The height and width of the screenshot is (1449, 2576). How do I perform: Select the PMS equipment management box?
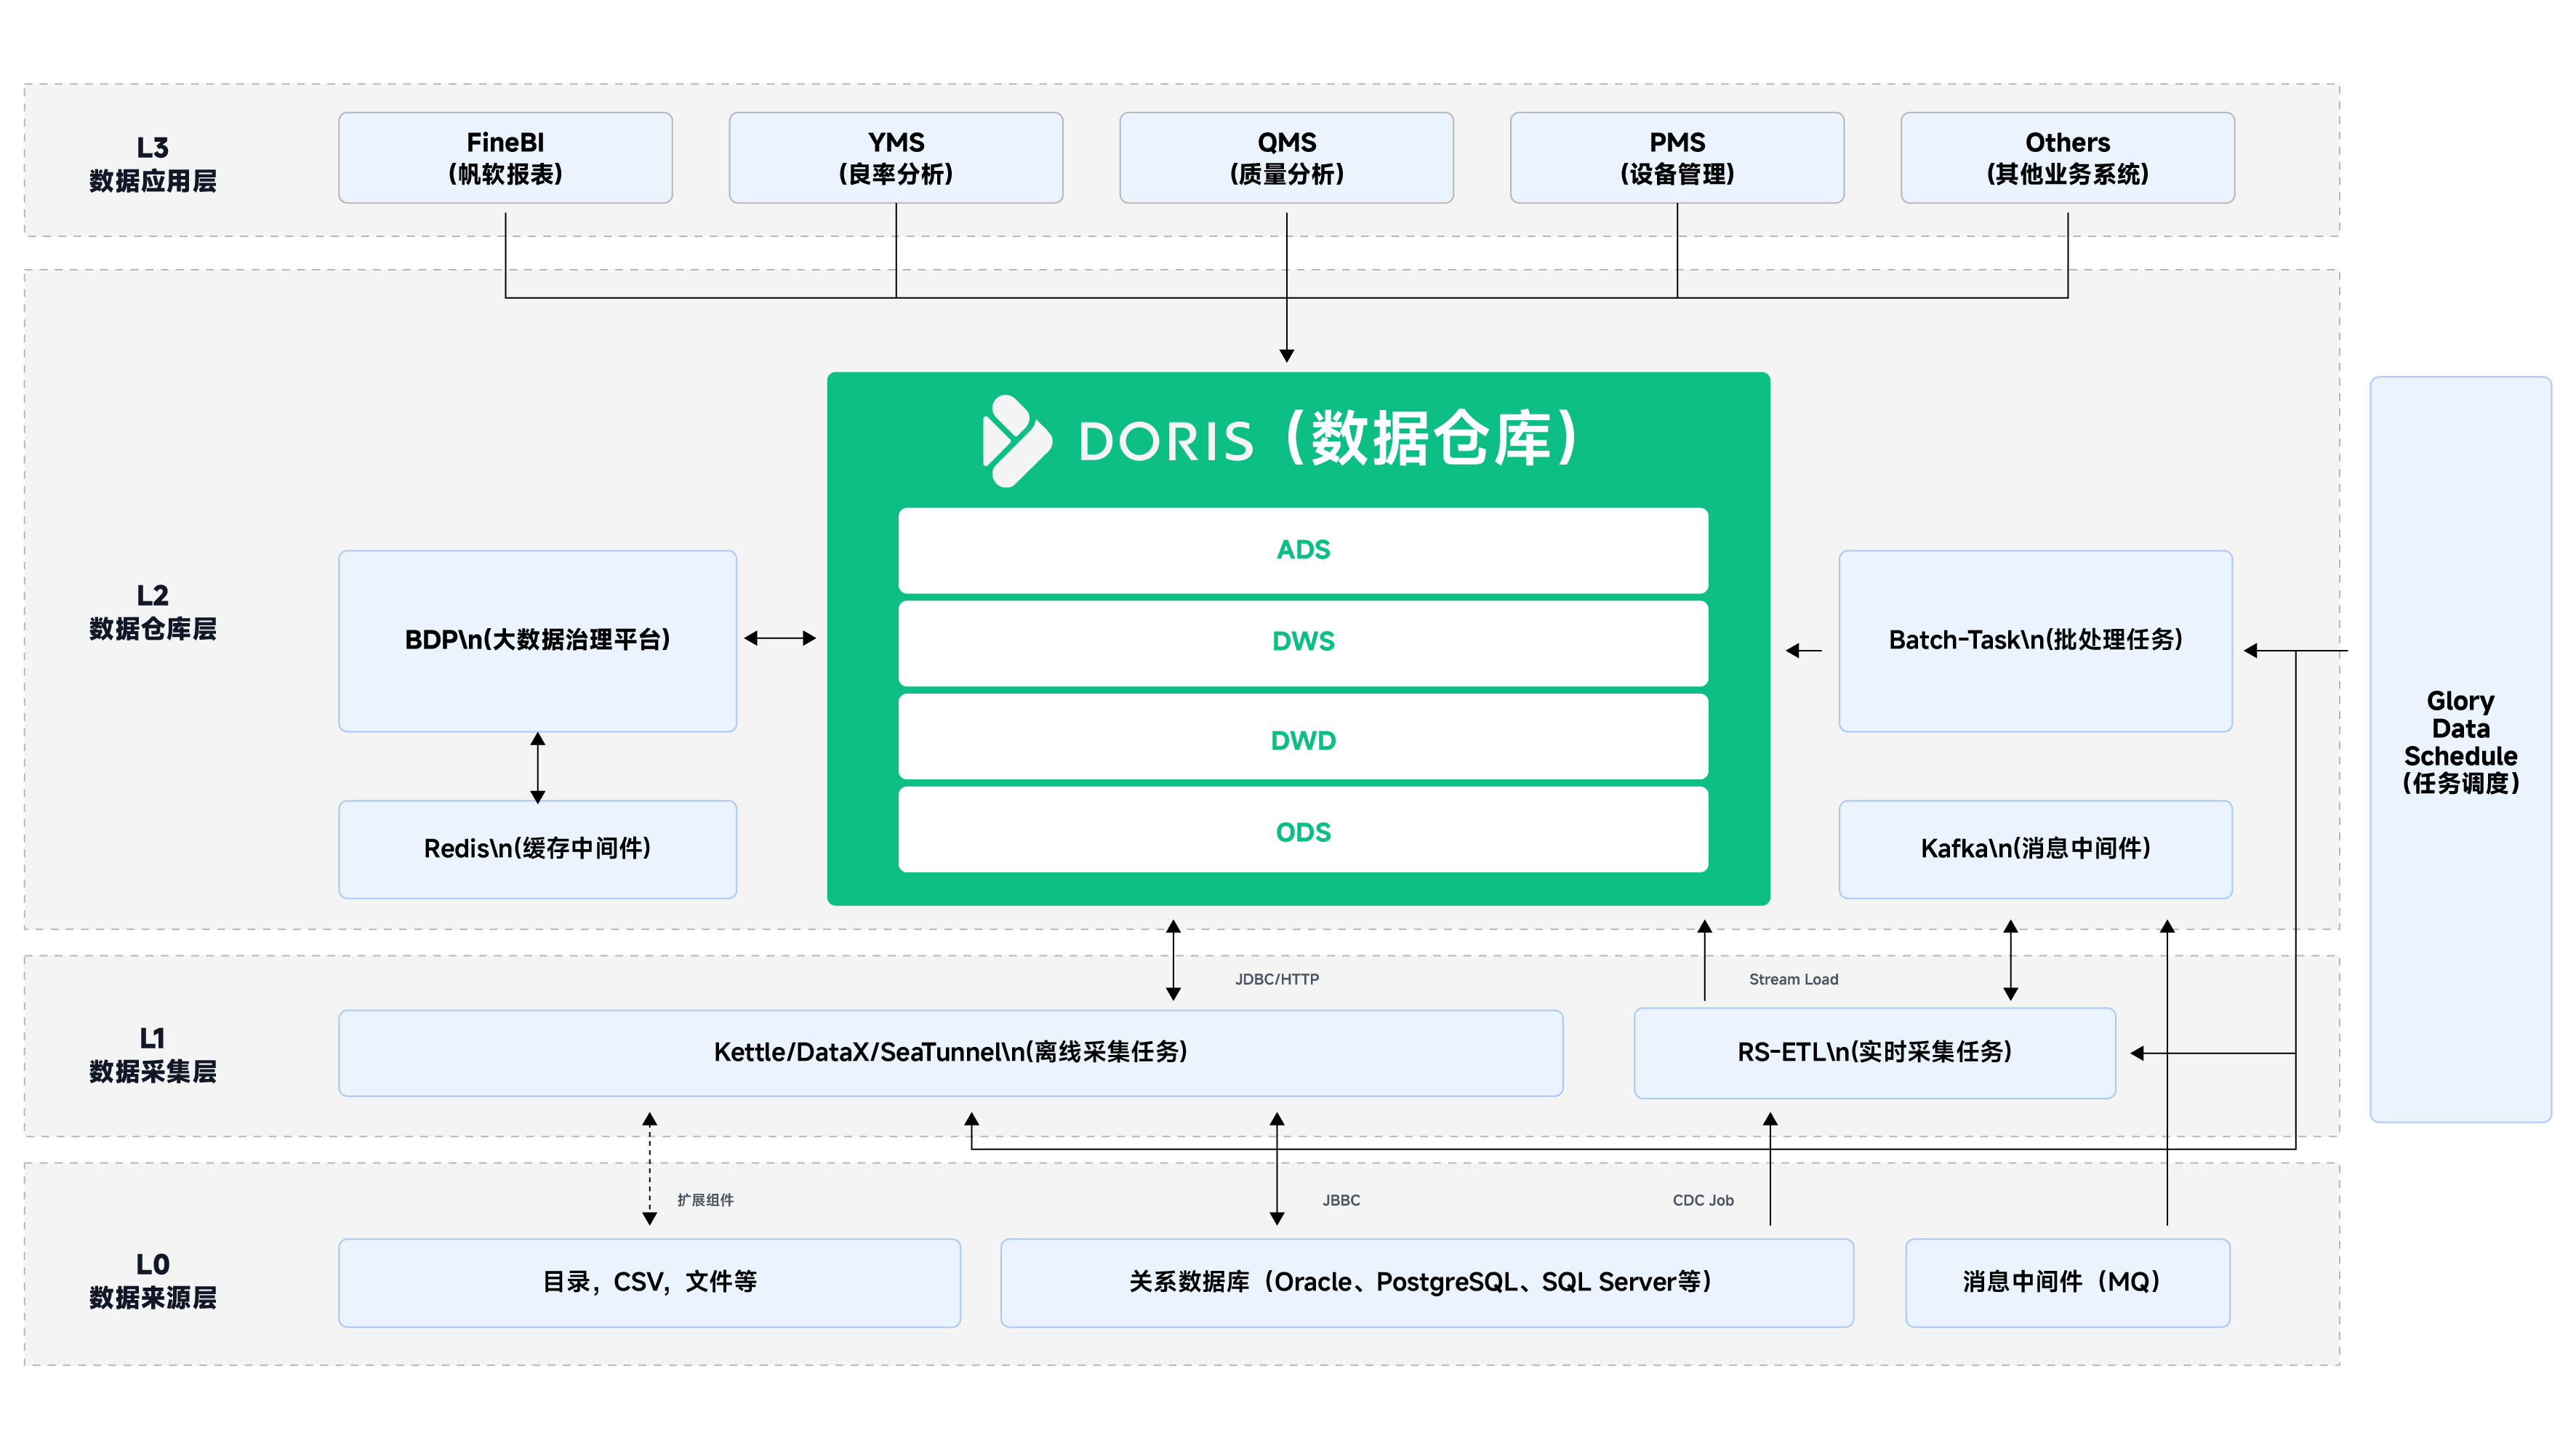coord(1677,158)
